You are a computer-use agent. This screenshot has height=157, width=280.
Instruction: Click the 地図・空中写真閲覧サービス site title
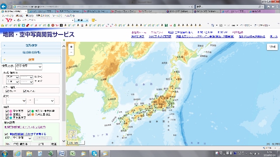tap(38, 34)
